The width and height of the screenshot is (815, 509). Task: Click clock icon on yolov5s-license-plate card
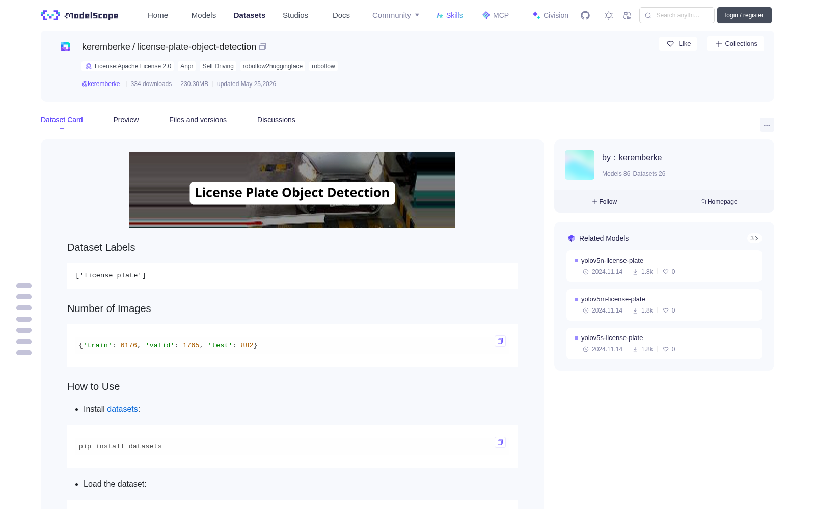(x=586, y=349)
